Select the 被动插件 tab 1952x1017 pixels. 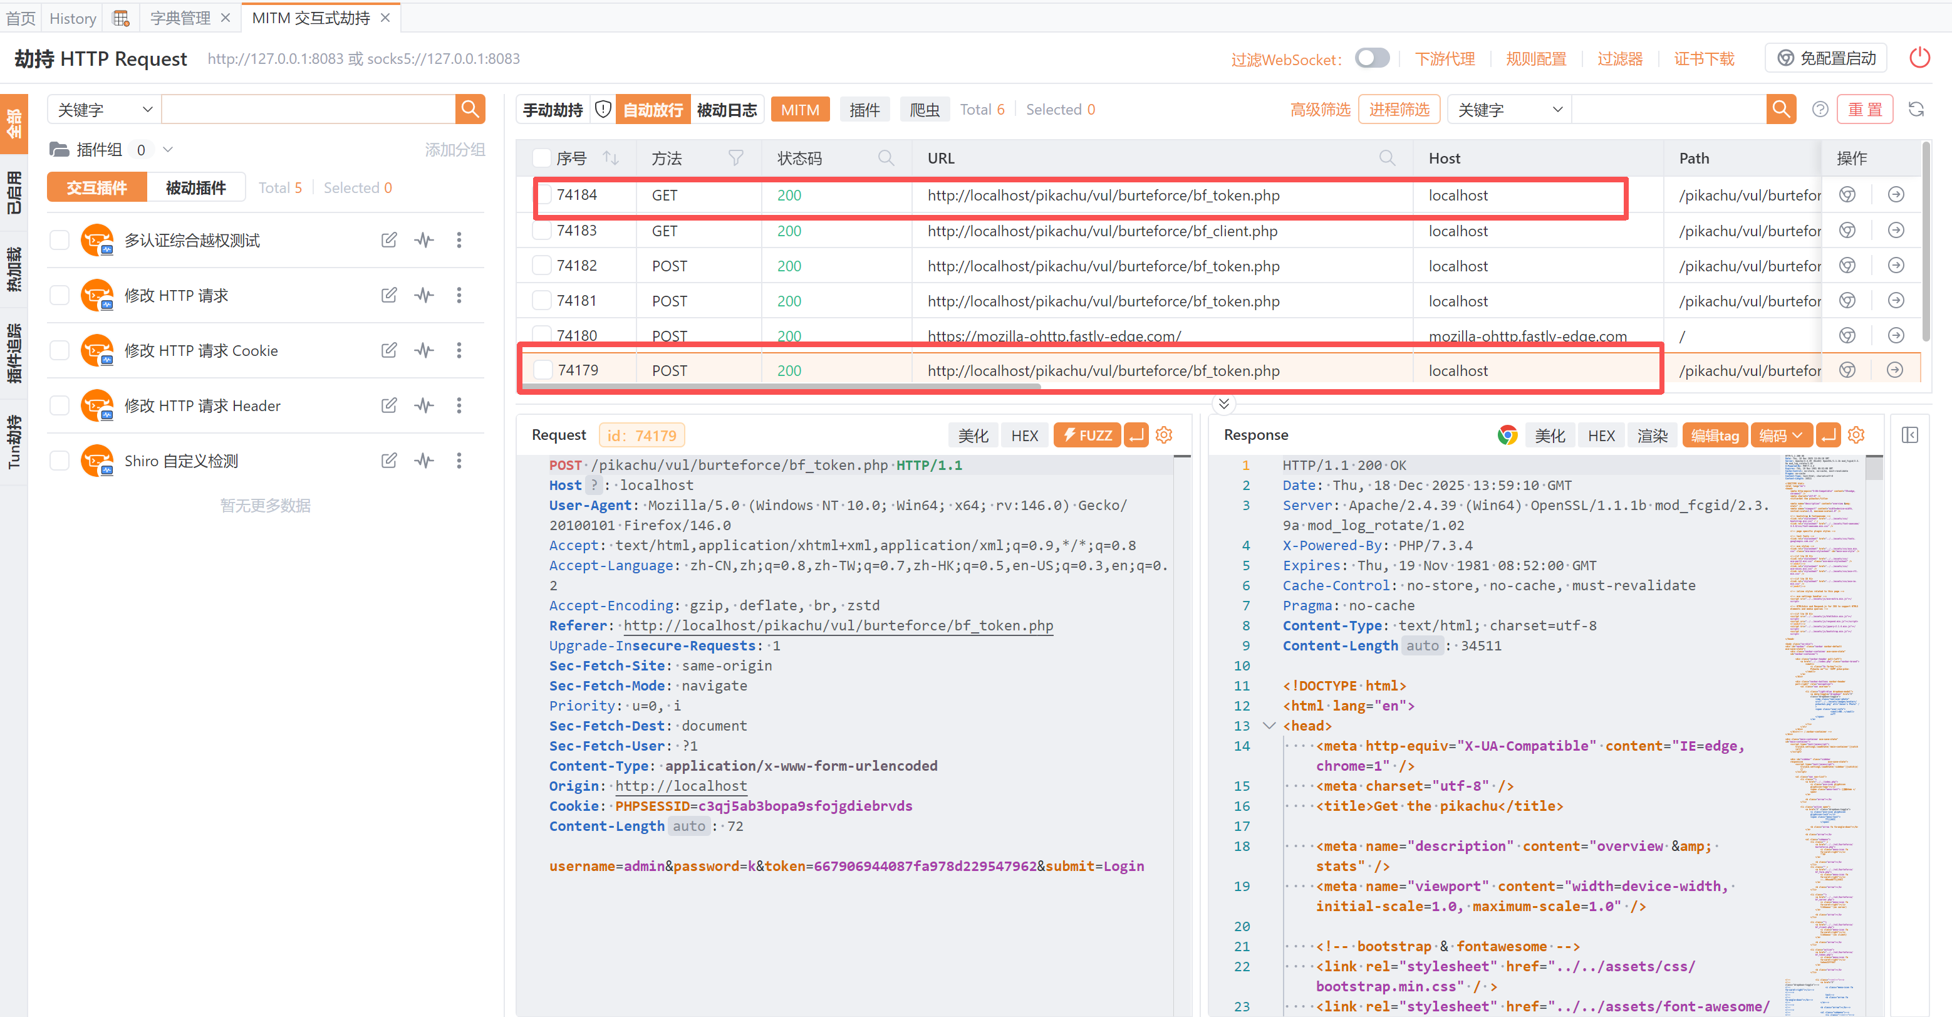pos(195,188)
